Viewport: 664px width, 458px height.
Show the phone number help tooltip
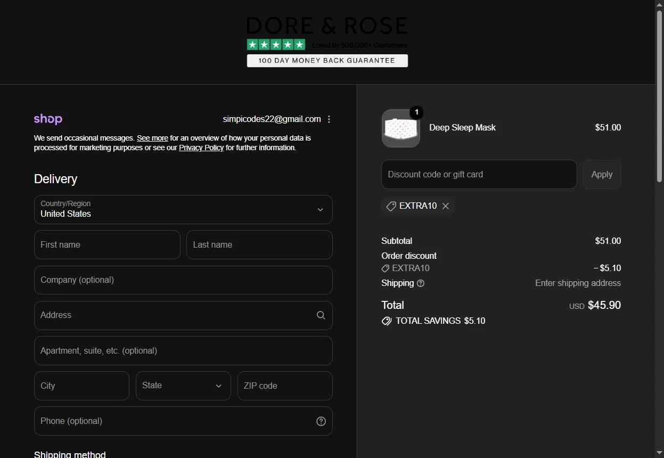[321, 421]
